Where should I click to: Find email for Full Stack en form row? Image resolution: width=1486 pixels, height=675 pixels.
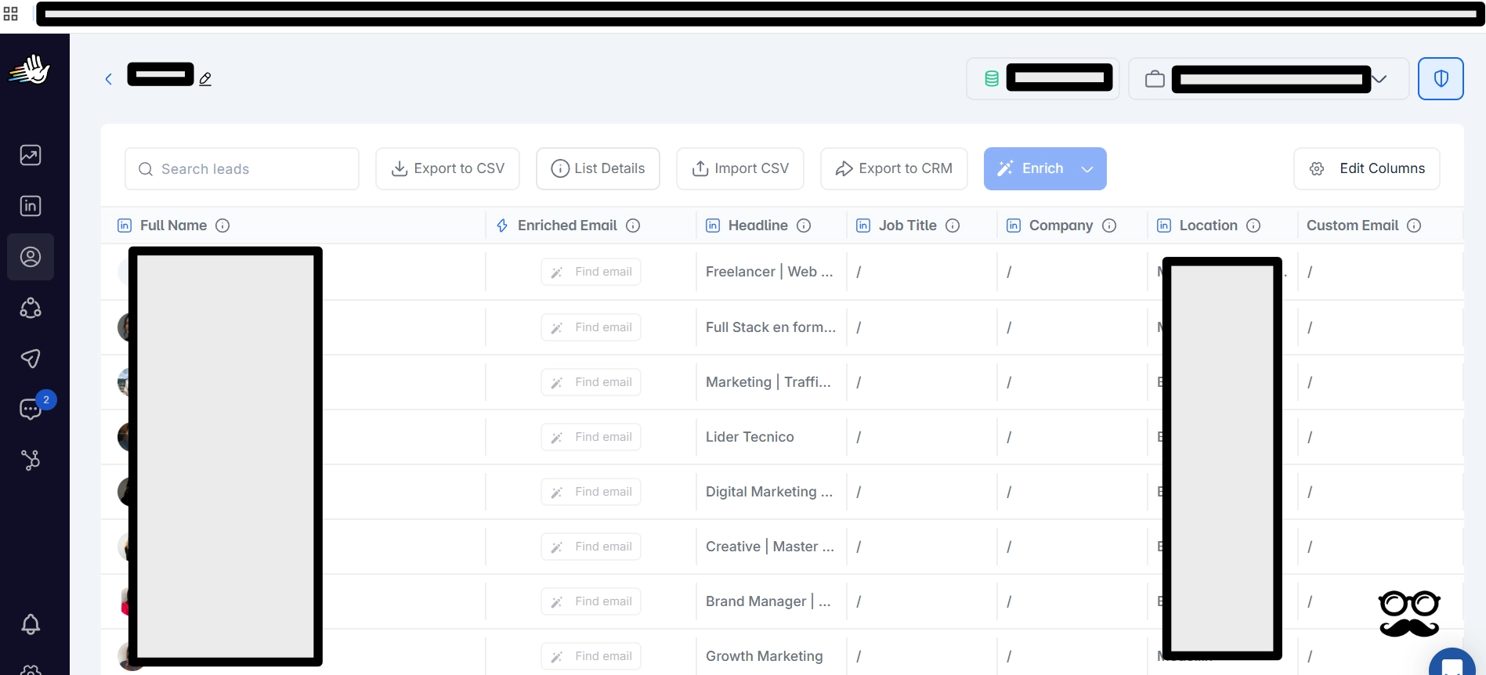click(591, 327)
